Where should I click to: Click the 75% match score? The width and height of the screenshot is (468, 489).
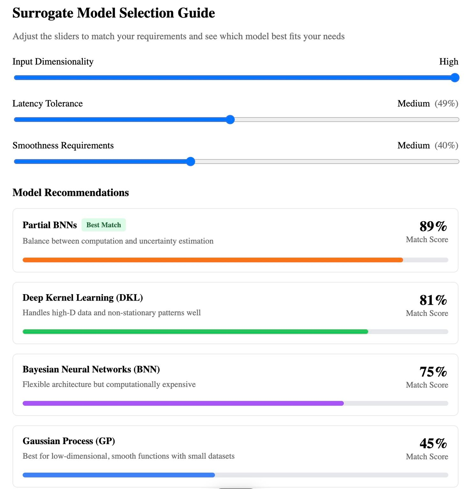(x=433, y=372)
